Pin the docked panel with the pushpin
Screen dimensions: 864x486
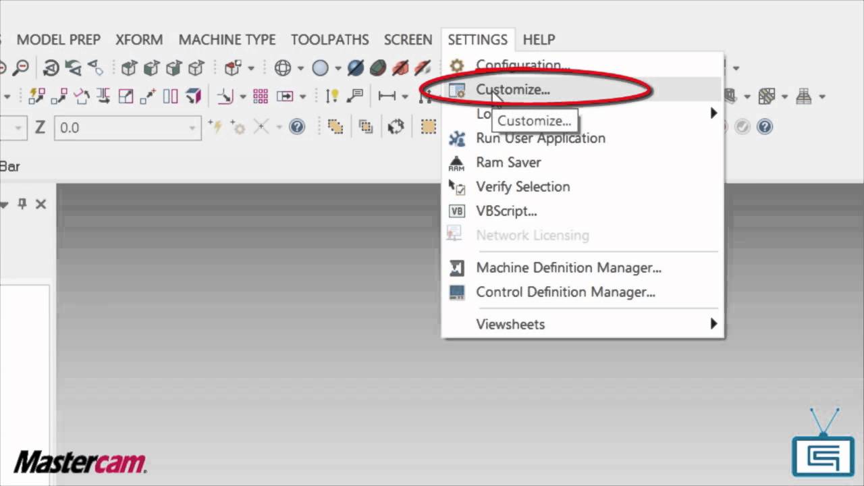pos(22,203)
